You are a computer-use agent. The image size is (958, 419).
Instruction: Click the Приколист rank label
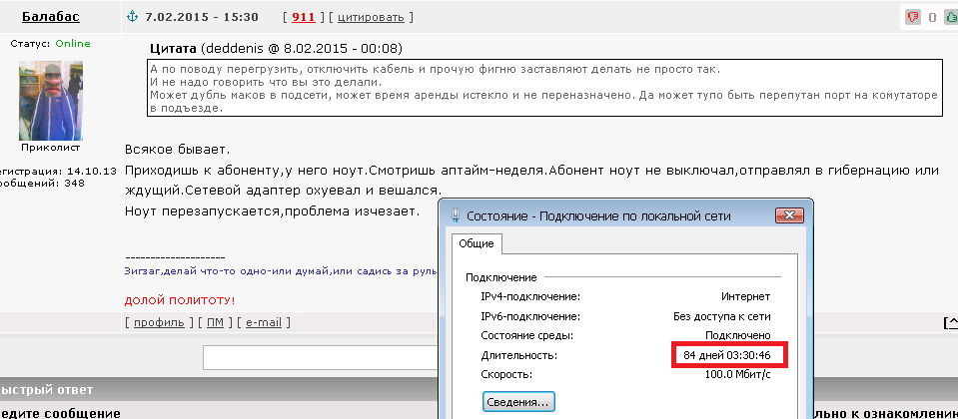click(51, 148)
